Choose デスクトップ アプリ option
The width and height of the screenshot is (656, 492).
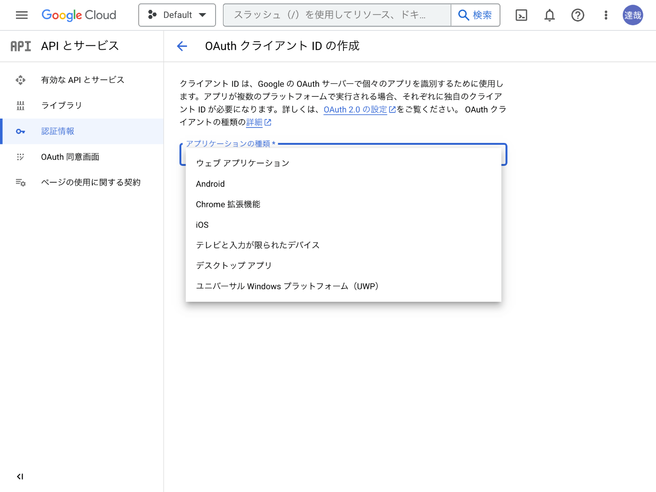(x=343, y=266)
